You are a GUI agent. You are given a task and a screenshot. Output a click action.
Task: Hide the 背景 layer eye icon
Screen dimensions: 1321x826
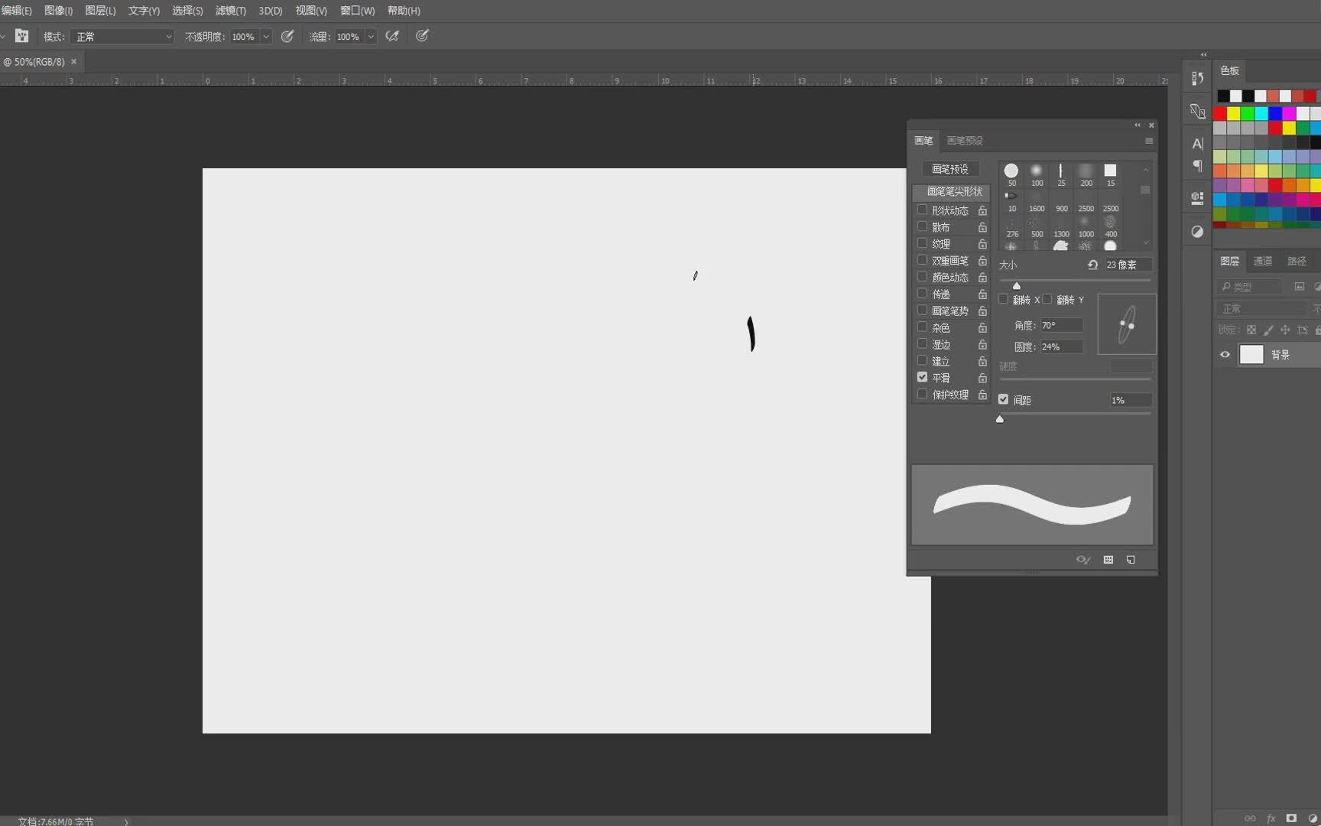(x=1225, y=354)
